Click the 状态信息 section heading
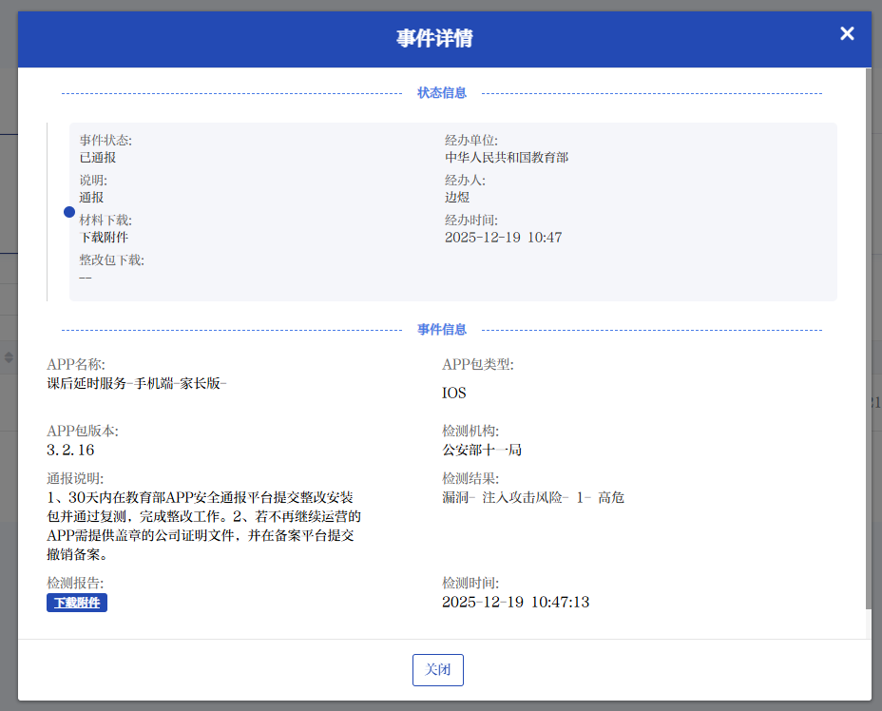The height and width of the screenshot is (711, 882). [x=441, y=93]
